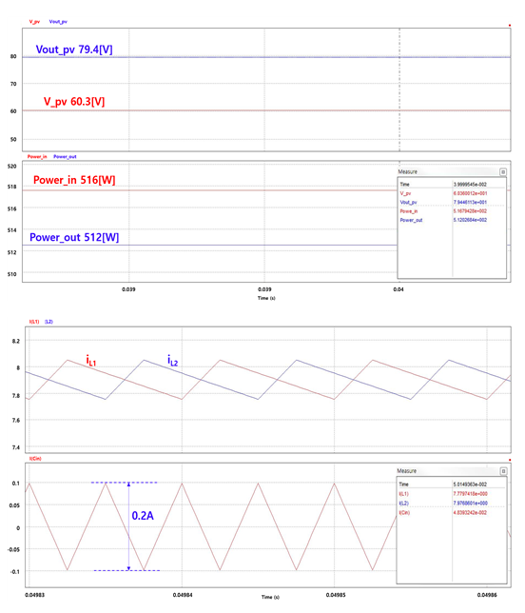The image size is (525, 613).
Task: Close the lower Measure panel
Action: point(503,471)
